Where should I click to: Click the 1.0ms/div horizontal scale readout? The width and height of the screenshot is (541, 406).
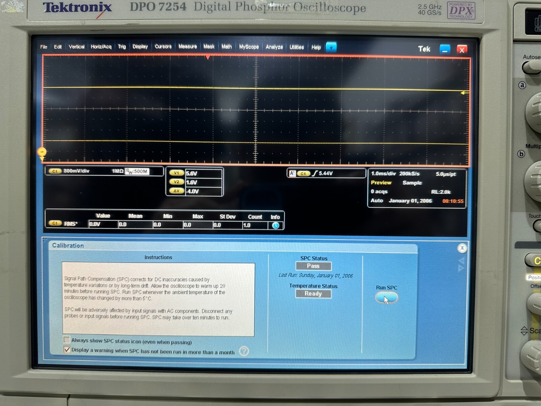pyautogui.click(x=383, y=174)
